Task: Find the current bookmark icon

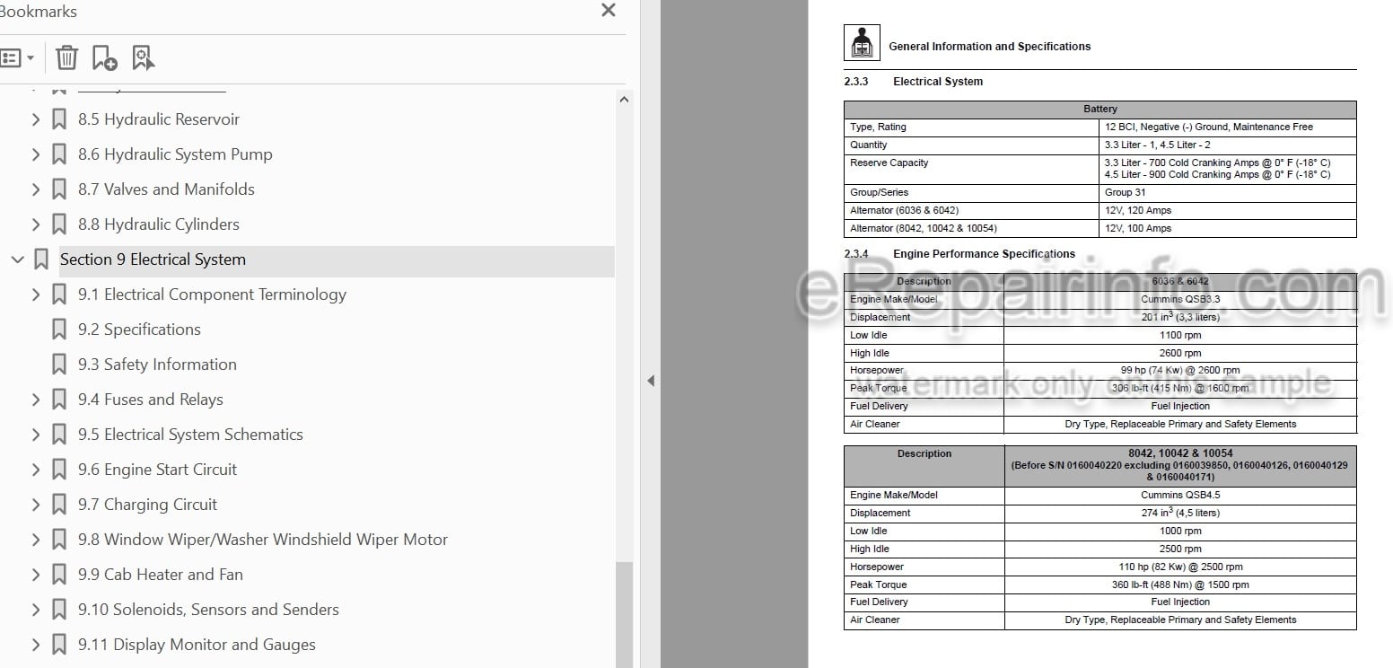Action: click(x=143, y=58)
